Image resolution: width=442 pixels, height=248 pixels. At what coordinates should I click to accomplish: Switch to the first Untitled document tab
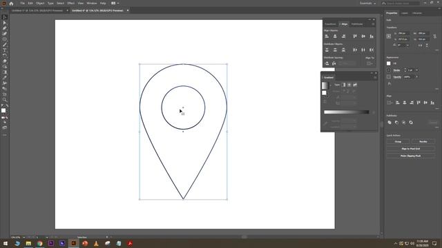click(37, 11)
